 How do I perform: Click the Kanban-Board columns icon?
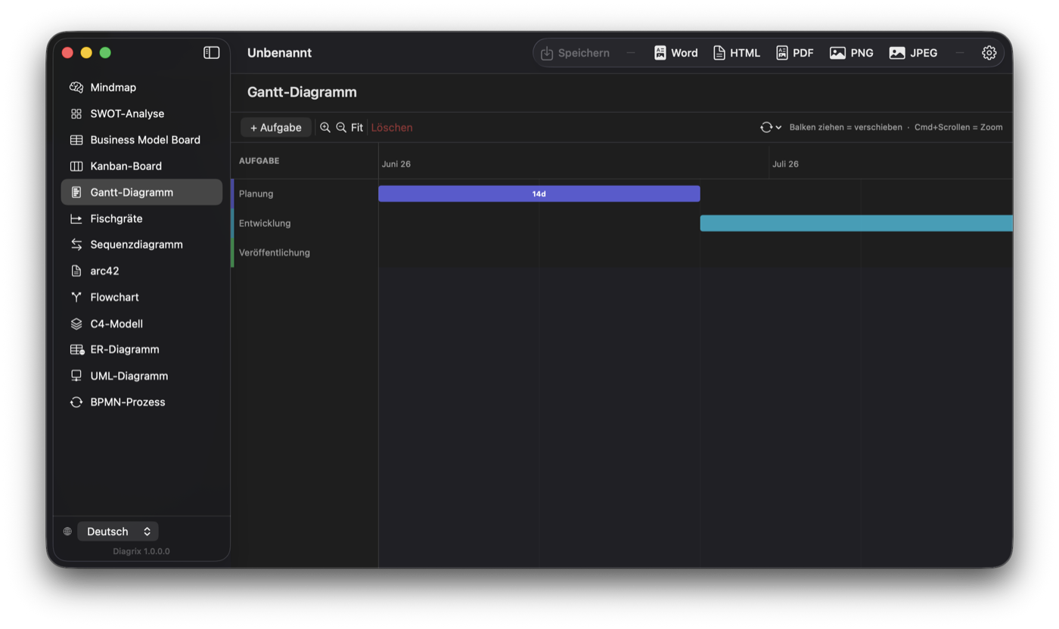tap(76, 166)
